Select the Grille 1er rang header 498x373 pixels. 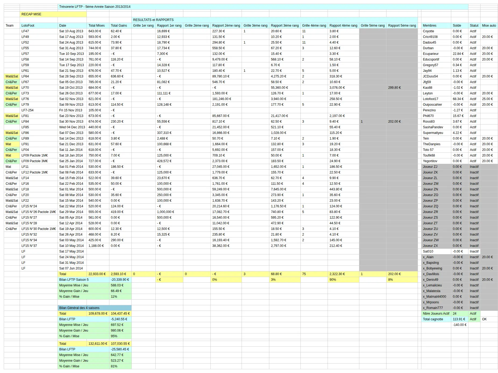point(144,26)
